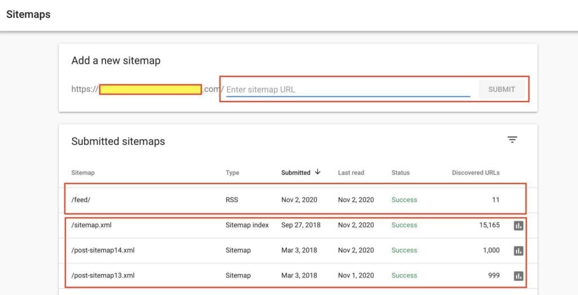
Task: Select the /post-sitemap13.xml entry
Action: pos(103,276)
